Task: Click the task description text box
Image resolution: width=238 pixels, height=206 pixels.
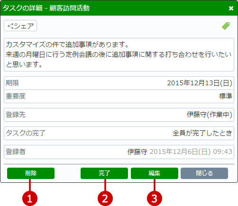Action: [x=119, y=54]
